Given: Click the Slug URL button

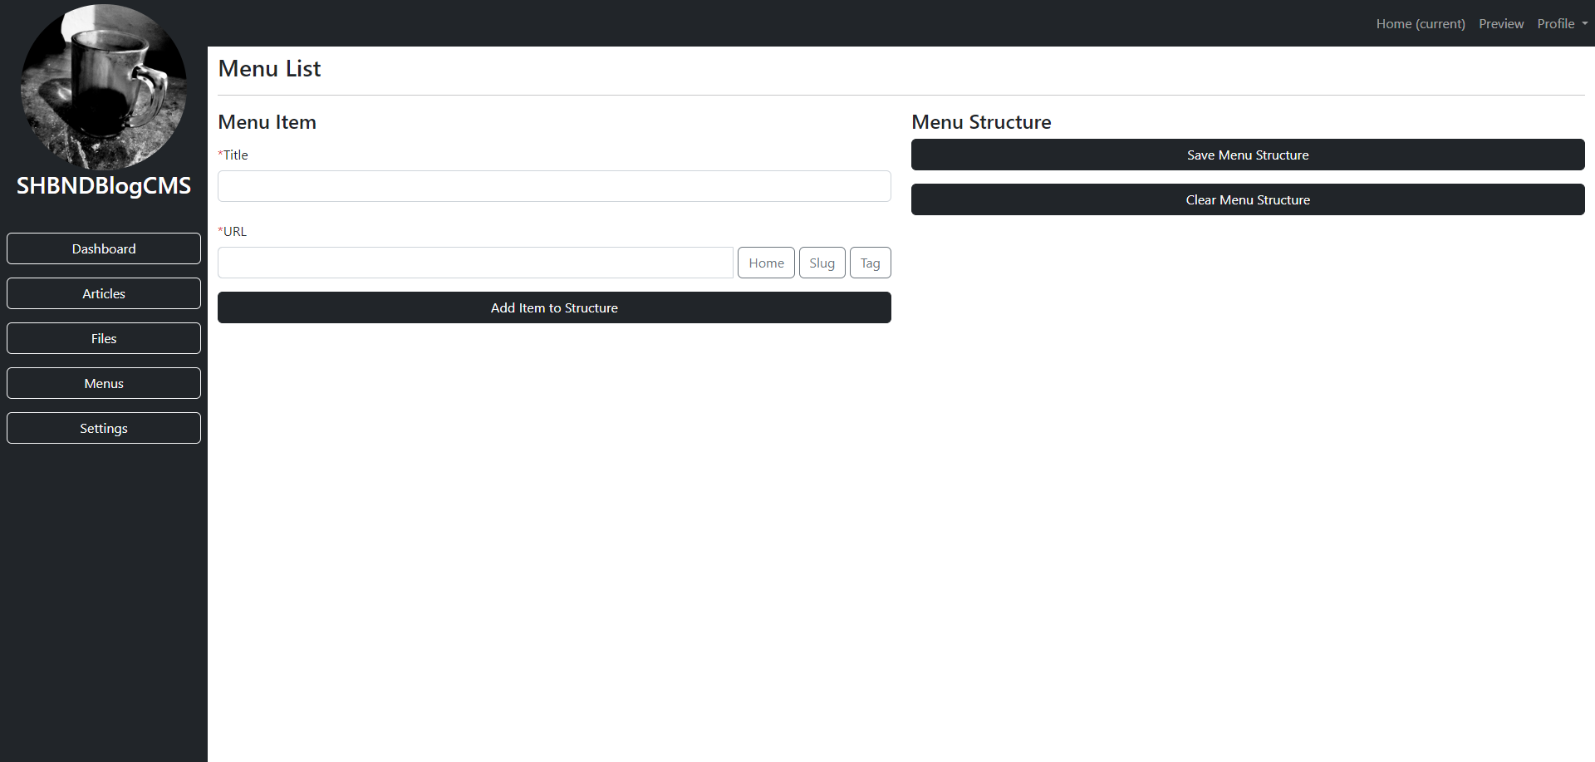Looking at the screenshot, I should point(822,263).
